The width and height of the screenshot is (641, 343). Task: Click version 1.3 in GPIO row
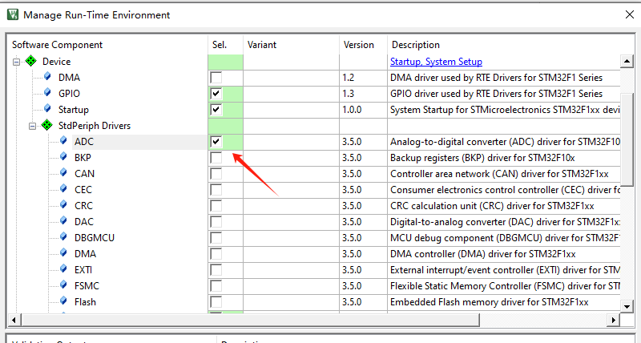click(x=348, y=94)
